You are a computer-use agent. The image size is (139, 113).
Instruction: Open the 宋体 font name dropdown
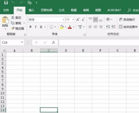[64, 20]
